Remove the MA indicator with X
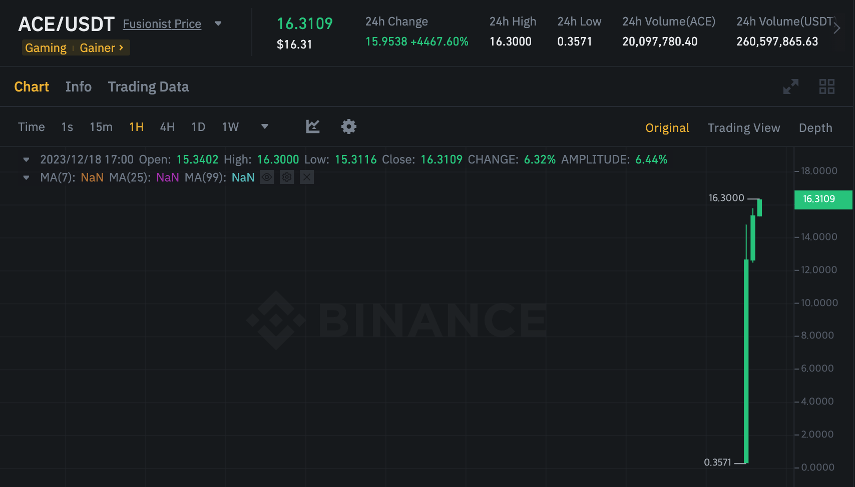This screenshot has height=487, width=855. click(307, 177)
